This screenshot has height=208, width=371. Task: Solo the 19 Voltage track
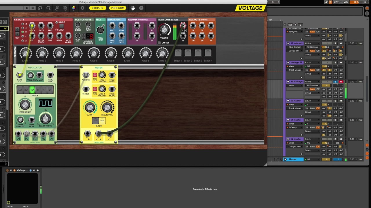[335, 82]
